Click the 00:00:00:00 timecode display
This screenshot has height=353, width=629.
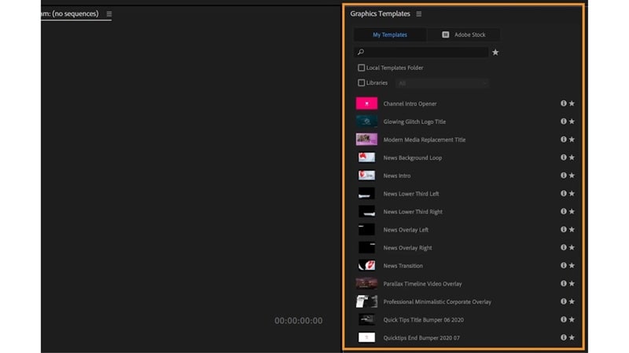[299, 321]
